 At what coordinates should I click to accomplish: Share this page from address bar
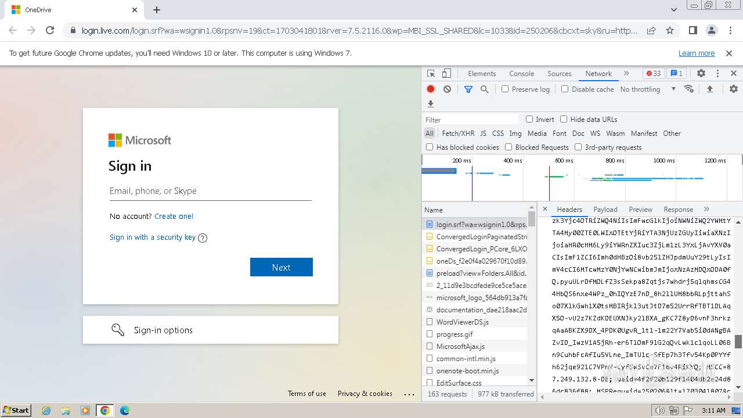pos(651,30)
